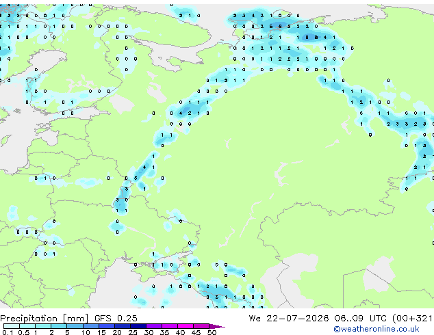Pick the legend swatch between 2 and 5
The height and width of the screenshot is (335, 434).
tap(59, 326)
